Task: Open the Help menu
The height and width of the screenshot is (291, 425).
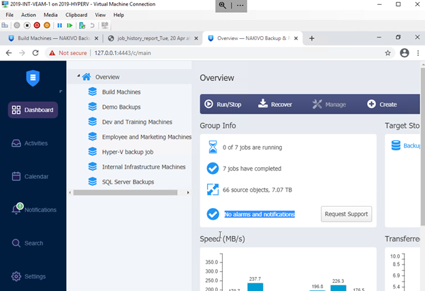Action: [119, 15]
